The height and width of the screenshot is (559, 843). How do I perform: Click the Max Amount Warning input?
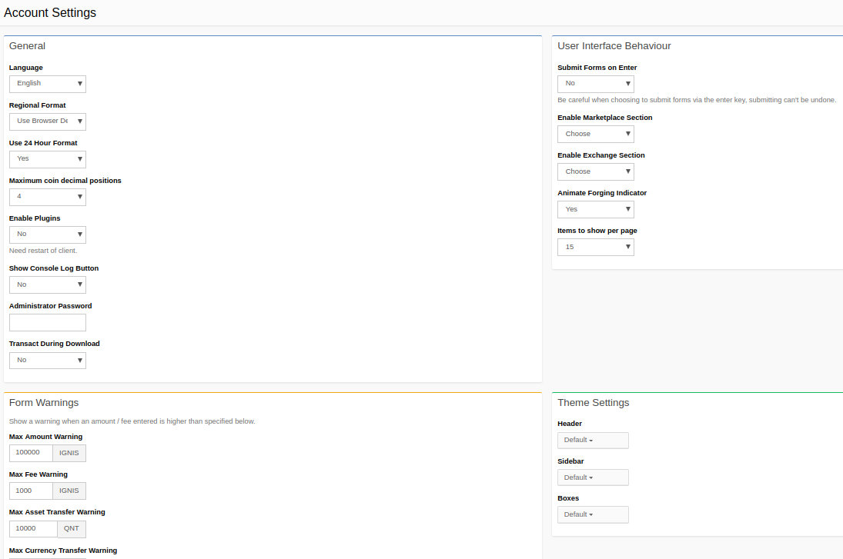31,453
